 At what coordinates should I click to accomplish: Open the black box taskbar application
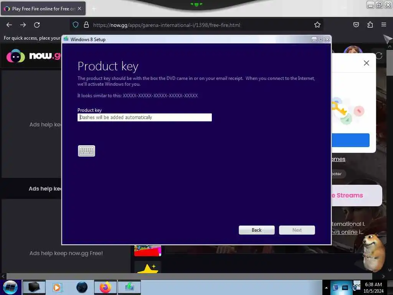tap(34, 287)
